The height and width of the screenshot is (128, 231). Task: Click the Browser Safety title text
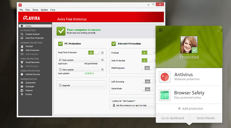189,93
